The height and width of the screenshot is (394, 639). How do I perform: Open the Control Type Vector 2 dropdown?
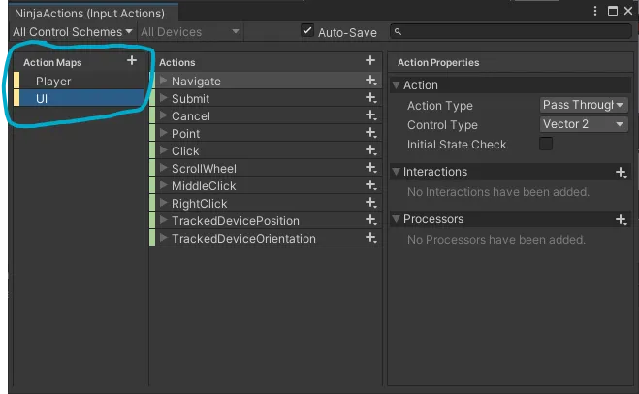tap(584, 124)
